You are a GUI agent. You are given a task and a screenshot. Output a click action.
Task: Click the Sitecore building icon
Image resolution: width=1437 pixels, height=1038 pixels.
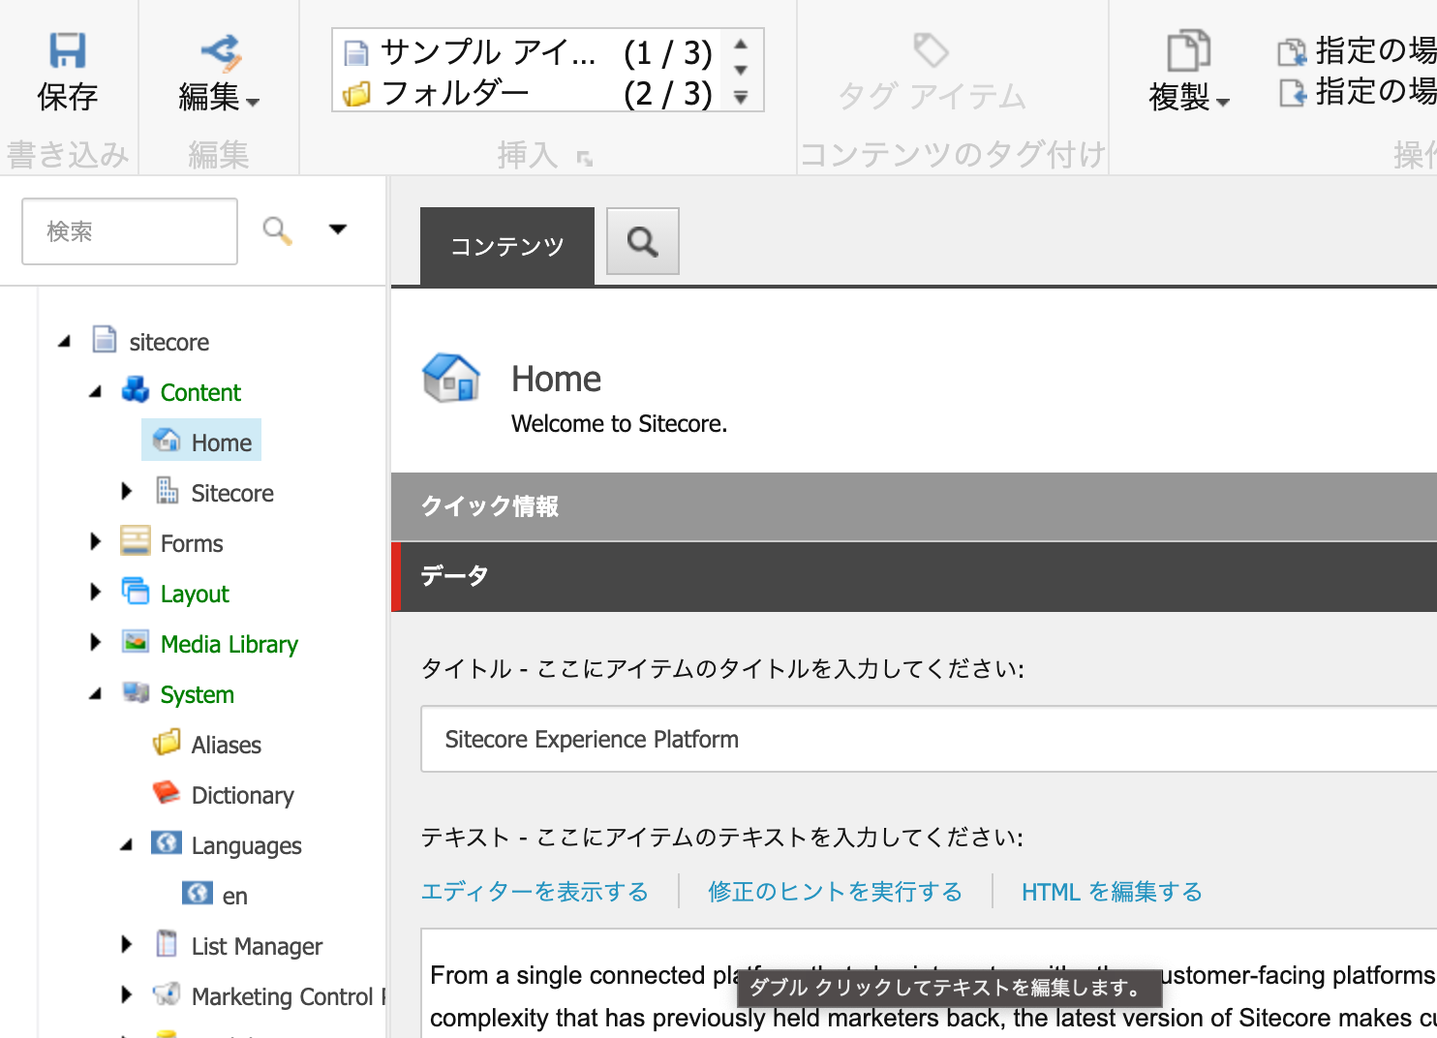(167, 491)
